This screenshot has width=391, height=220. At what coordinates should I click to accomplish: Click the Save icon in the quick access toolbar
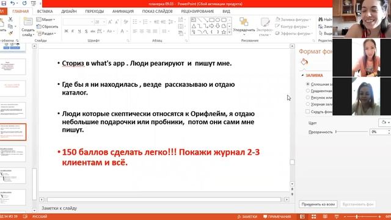click(x=4, y=4)
